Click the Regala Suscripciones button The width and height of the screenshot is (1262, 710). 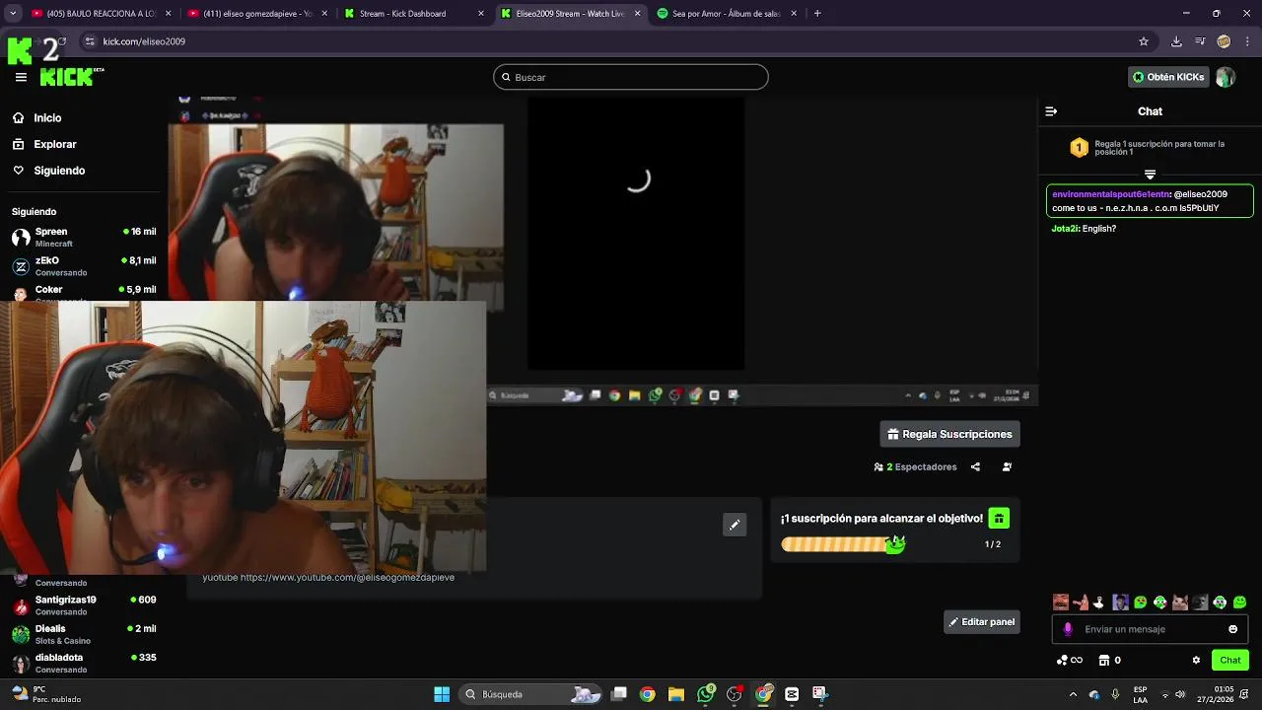(x=949, y=434)
